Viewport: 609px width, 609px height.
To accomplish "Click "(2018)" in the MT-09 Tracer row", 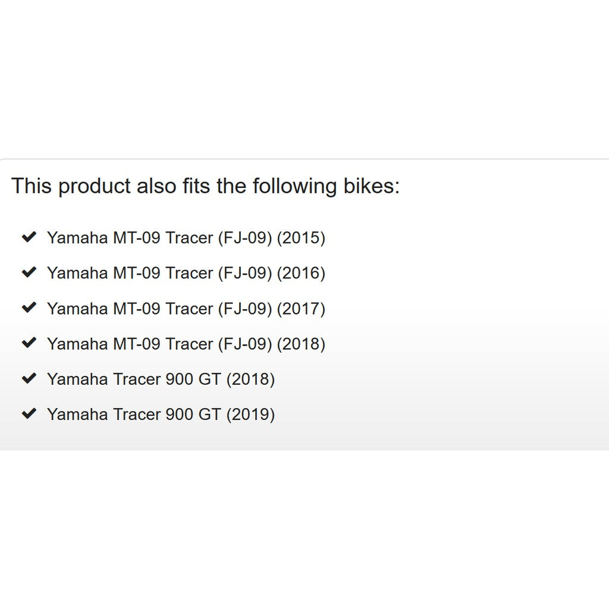I will coord(301,344).
